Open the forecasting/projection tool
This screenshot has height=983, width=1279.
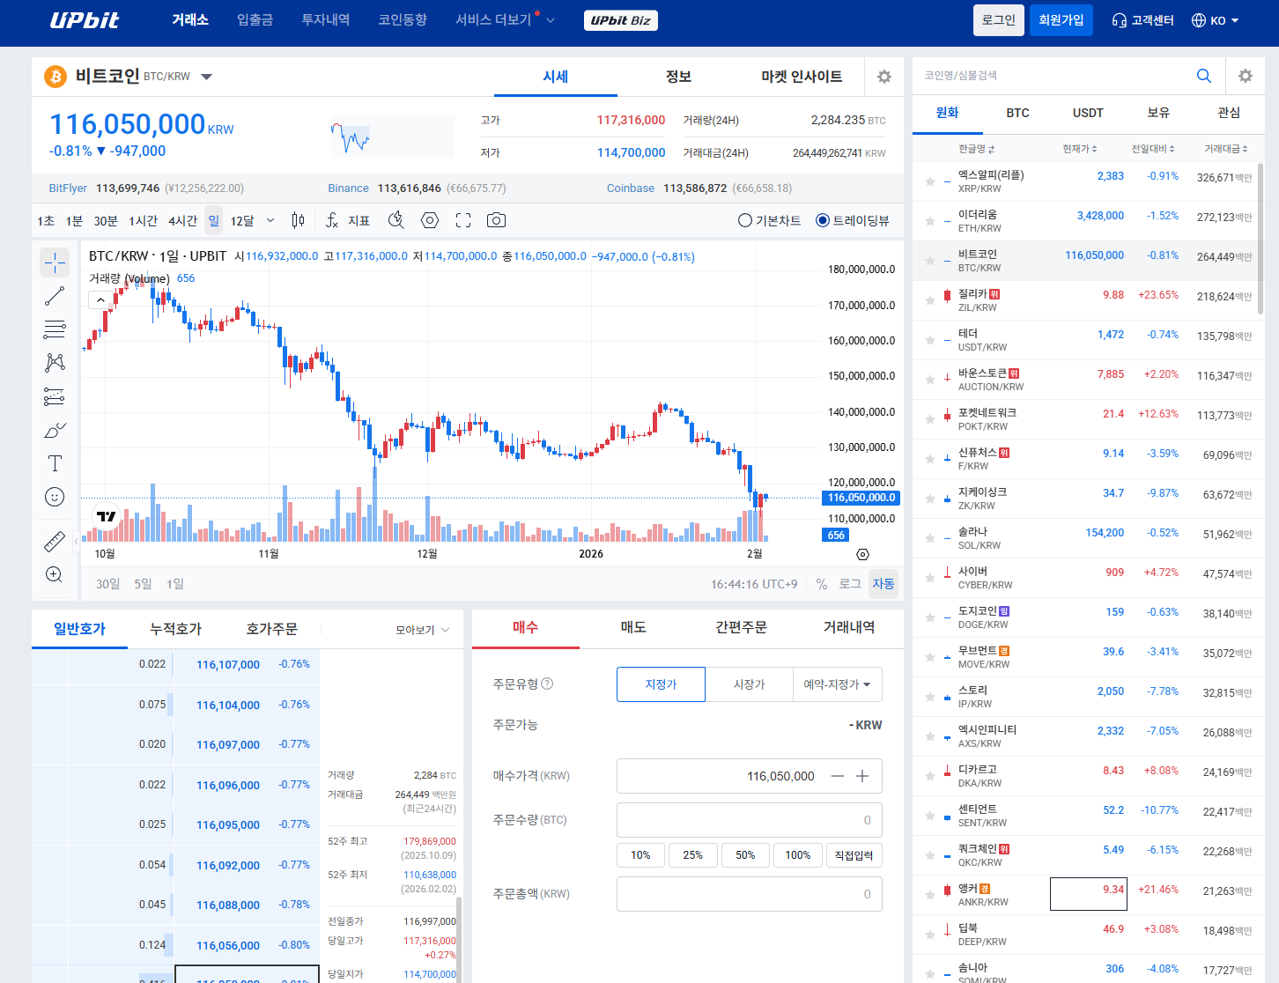pyautogui.click(x=55, y=396)
